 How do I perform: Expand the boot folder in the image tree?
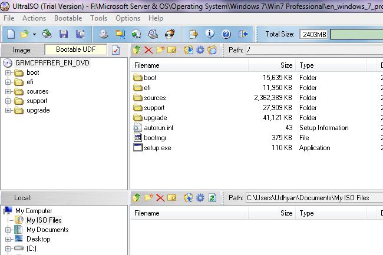pyautogui.click(x=8, y=72)
